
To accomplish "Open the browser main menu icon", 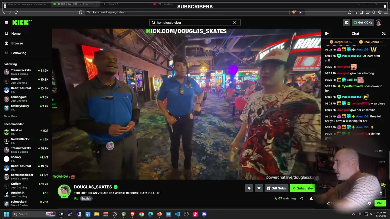I will (x=386, y=12).
